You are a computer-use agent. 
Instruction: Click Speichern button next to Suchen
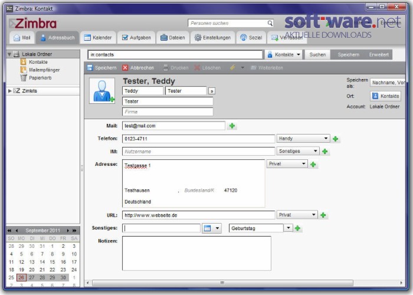pos(348,54)
